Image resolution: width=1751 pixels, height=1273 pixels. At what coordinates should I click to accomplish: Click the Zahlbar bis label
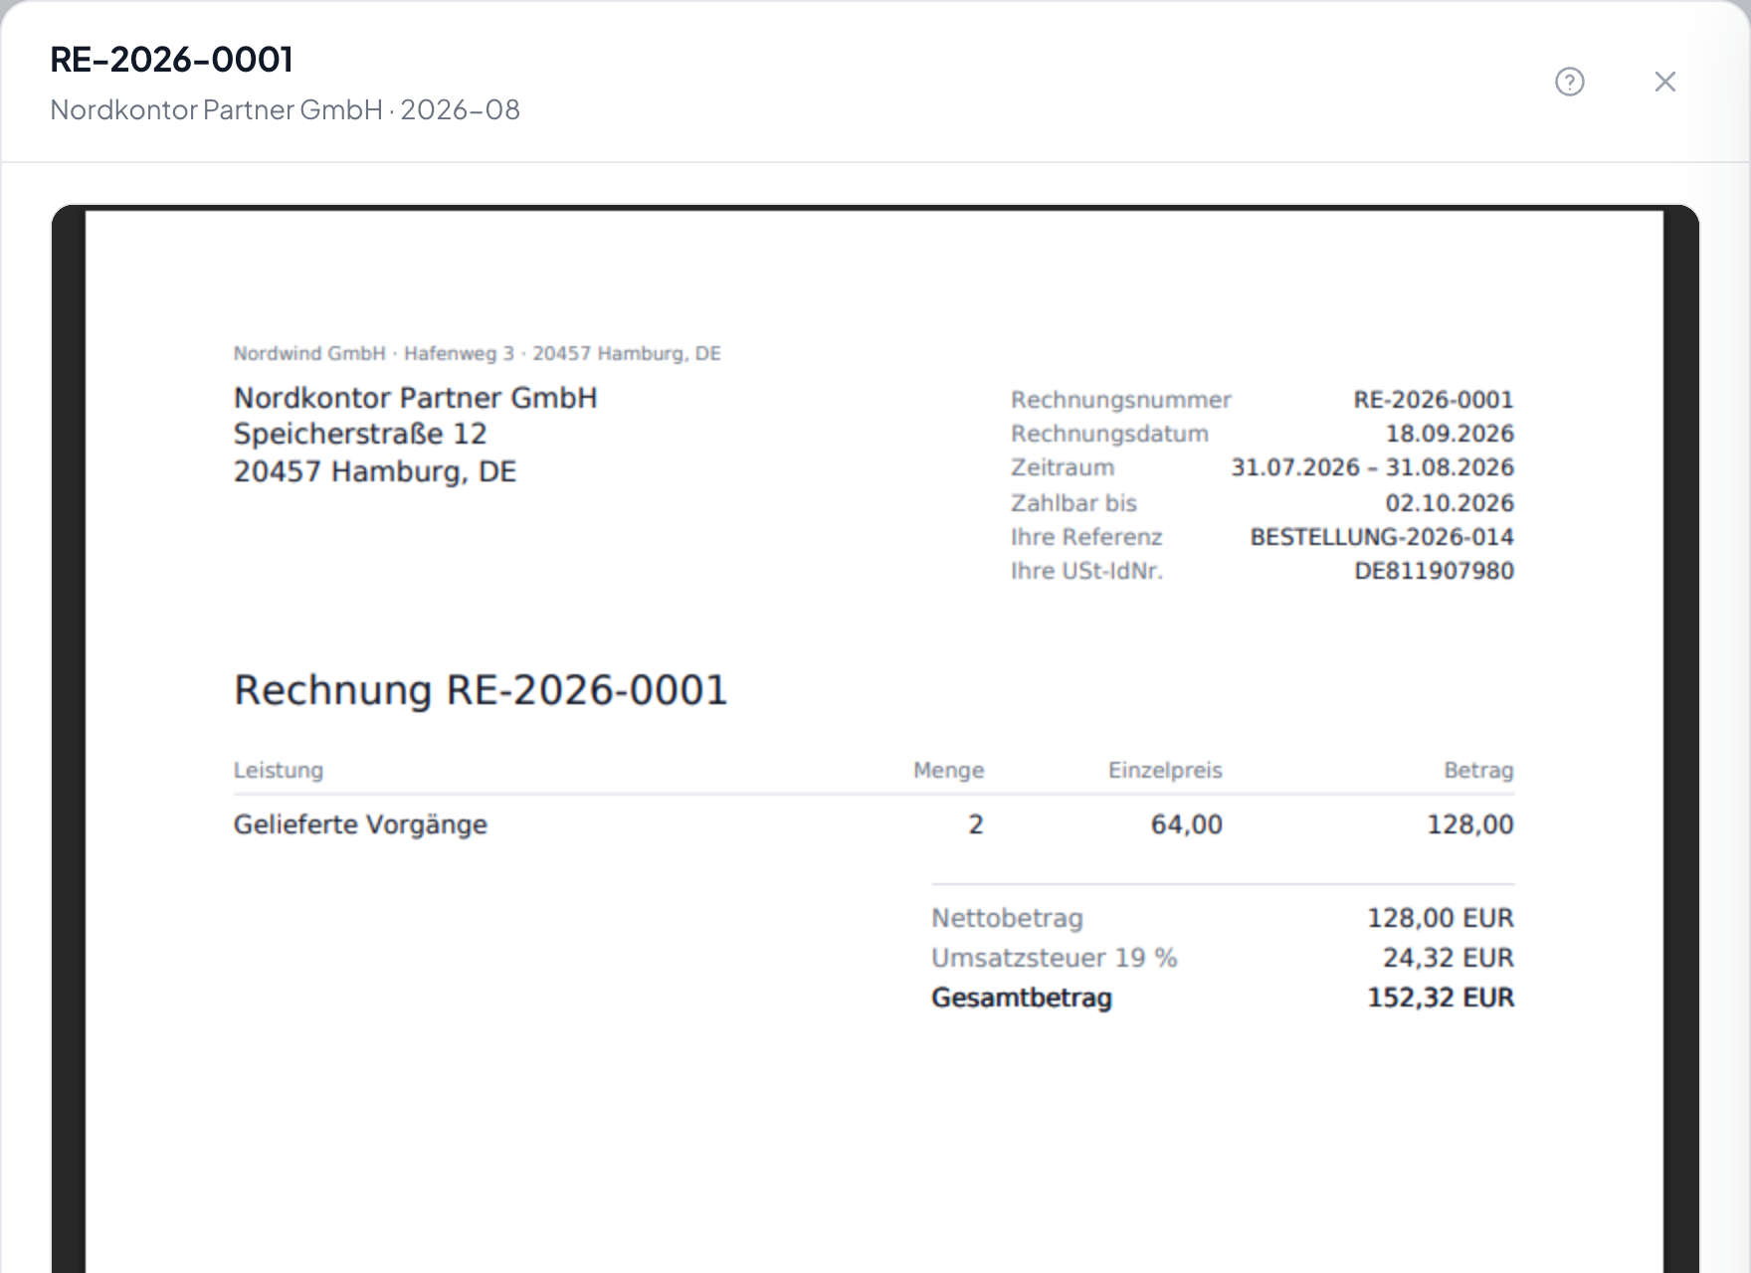(1073, 503)
